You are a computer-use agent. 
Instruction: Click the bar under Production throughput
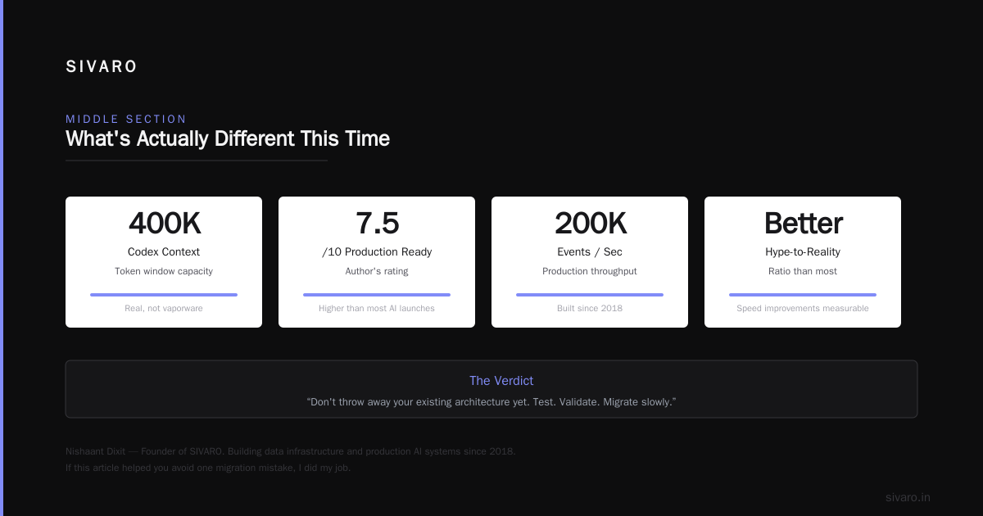coord(590,295)
